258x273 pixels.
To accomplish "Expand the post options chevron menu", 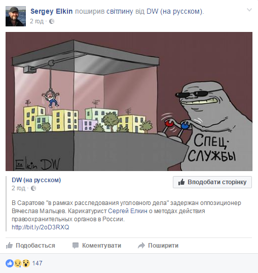I will click(249, 10).
